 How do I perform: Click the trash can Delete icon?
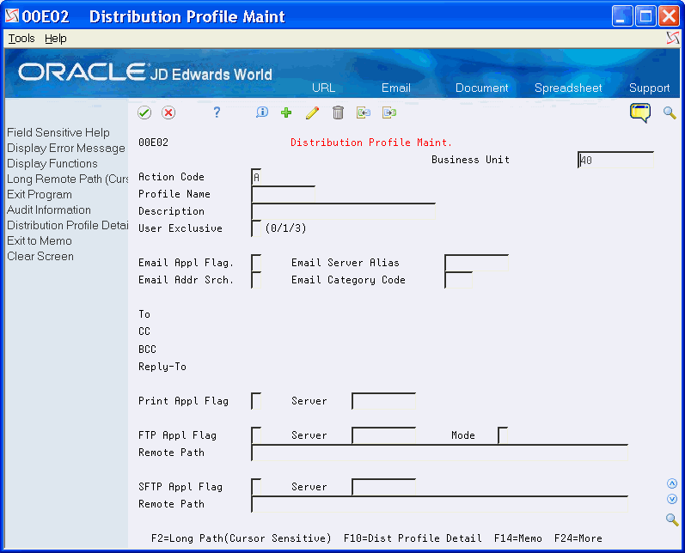tap(338, 112)
